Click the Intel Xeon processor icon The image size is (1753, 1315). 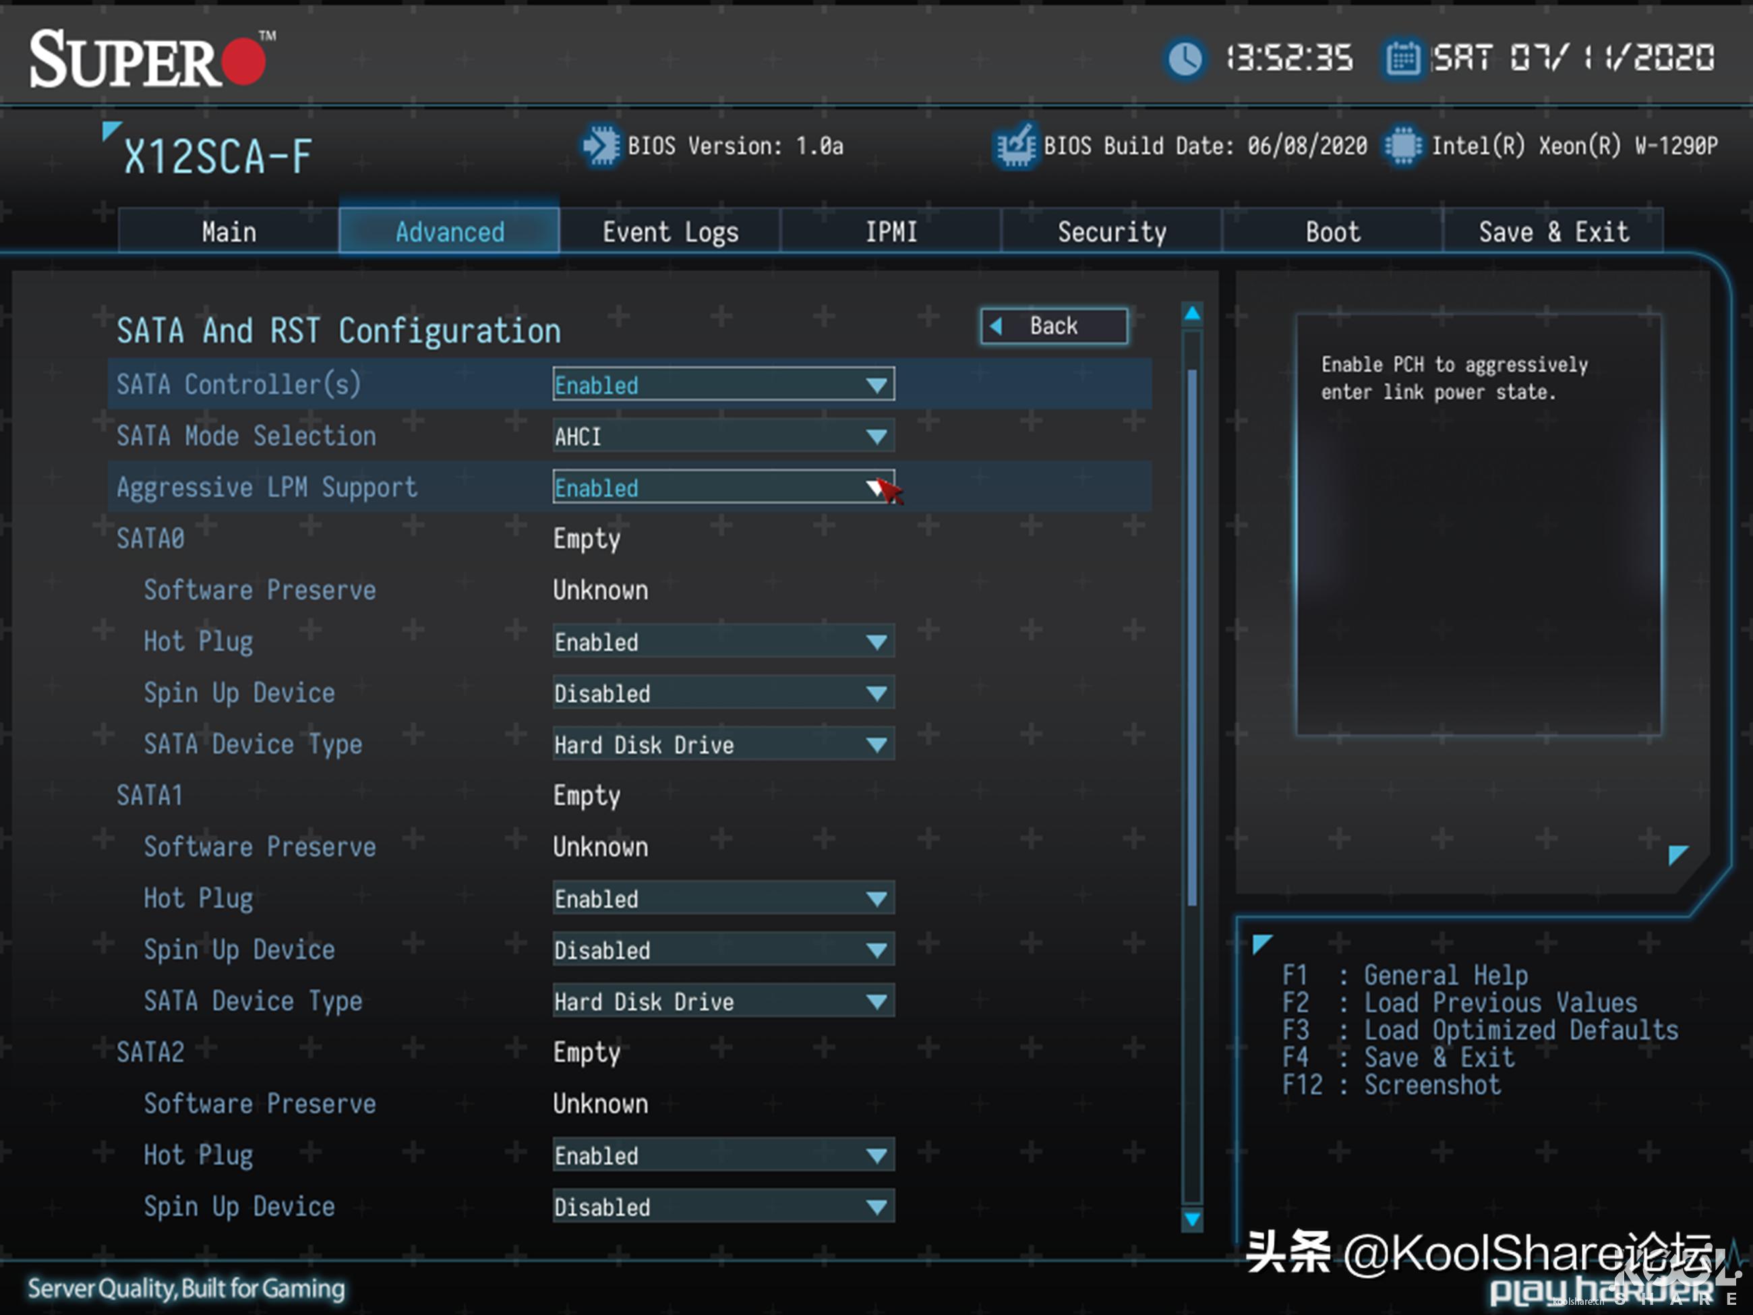[x=1402, y=146]
